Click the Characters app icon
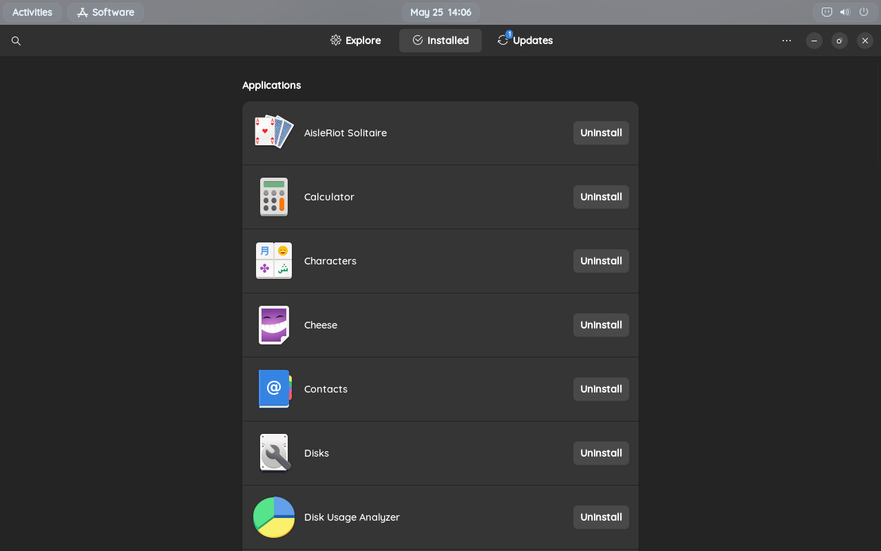 [274, 261]
